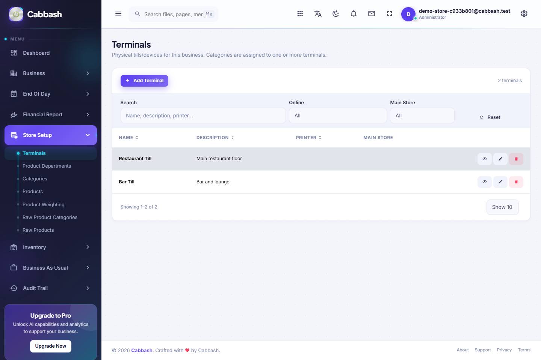Viewport: 541px width, 360px height.
Task: Go to Dashboard menu item
Action: click(x=51, y=53)
